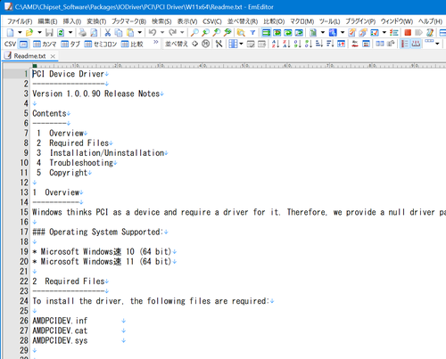Screen dimensions: 446x359
Task: Click the text 'AMDPCIDEV.inf'
Action: [x=60, y=321]
